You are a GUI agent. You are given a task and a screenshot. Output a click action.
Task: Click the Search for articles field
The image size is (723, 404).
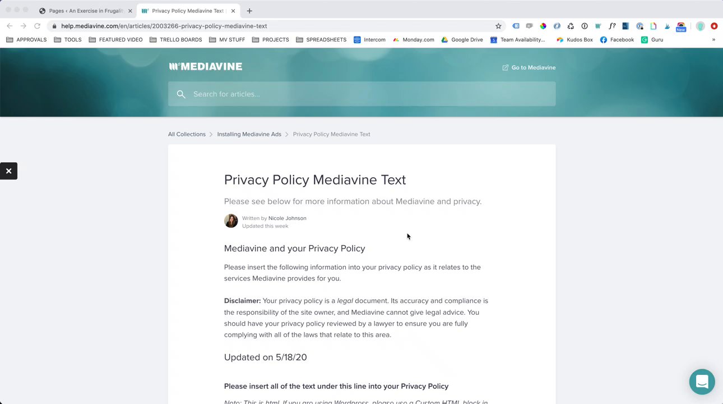point(361,94)
